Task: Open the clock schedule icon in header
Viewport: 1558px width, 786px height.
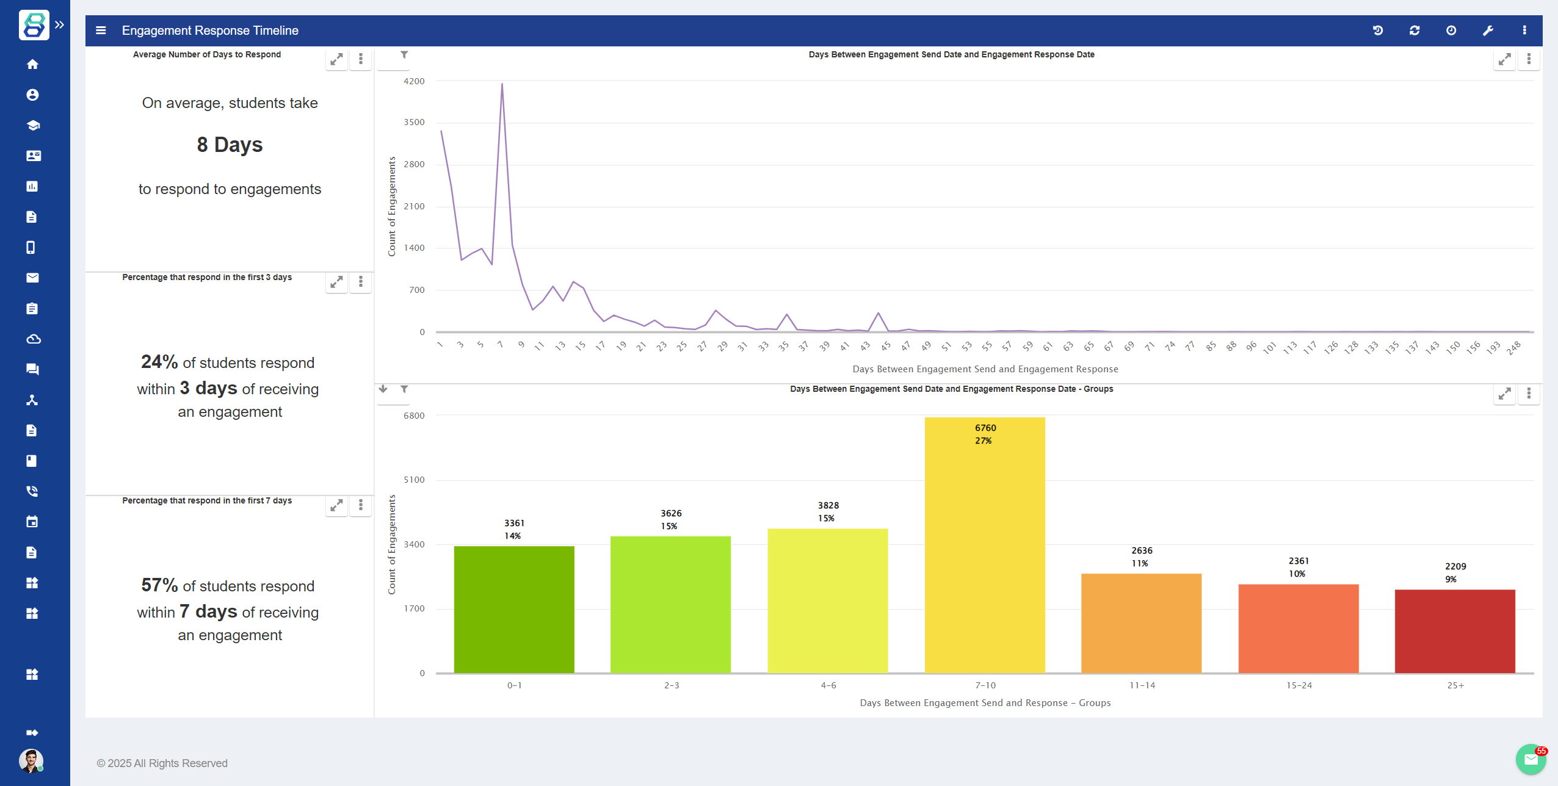Action: 1451,31
